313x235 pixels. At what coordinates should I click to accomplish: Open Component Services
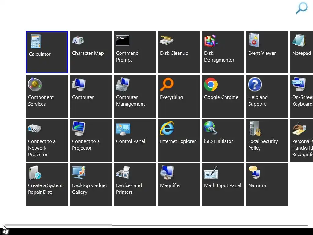point(47,96)
